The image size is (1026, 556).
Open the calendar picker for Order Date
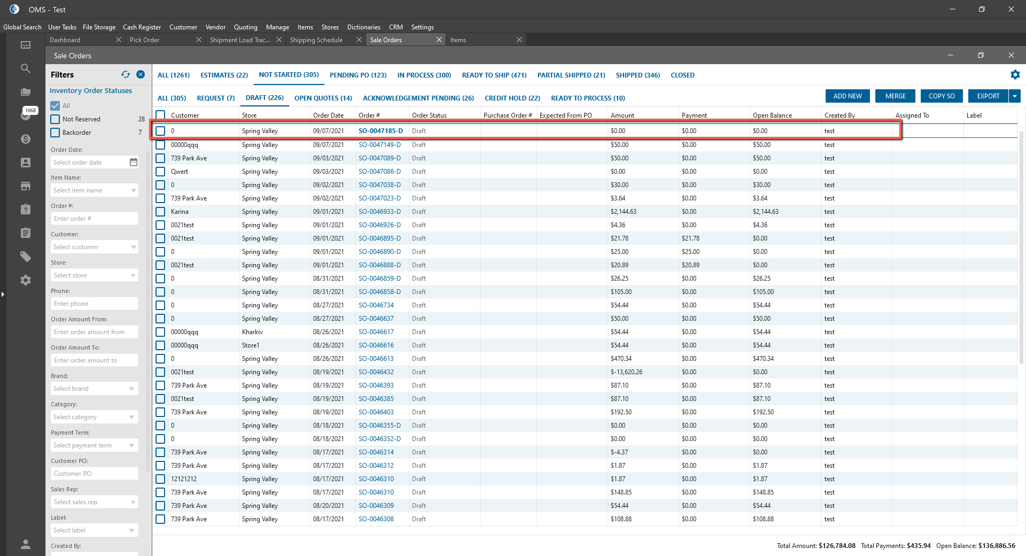134,163
